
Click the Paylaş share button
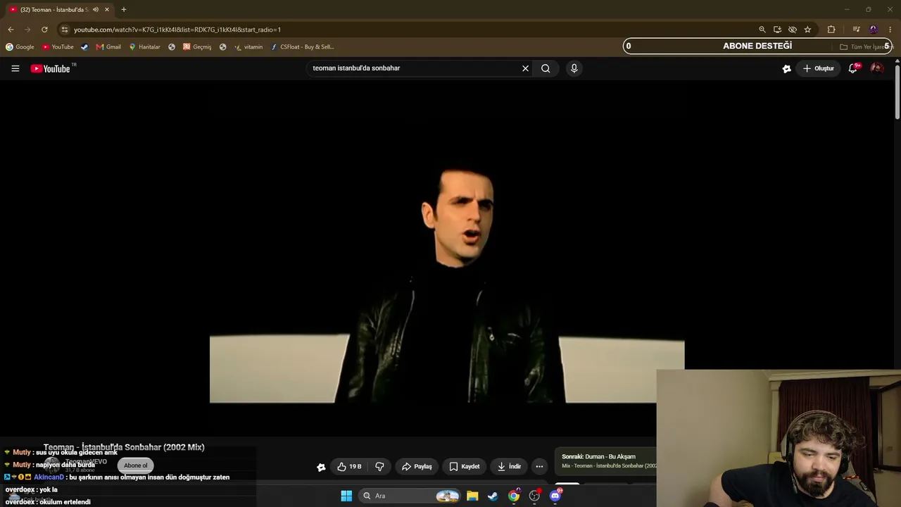tap(417, 466)
